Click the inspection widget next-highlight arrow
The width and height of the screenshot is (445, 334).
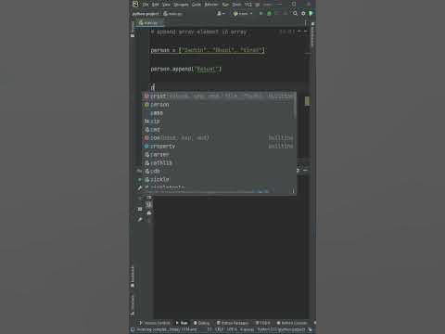pos(306,32)
